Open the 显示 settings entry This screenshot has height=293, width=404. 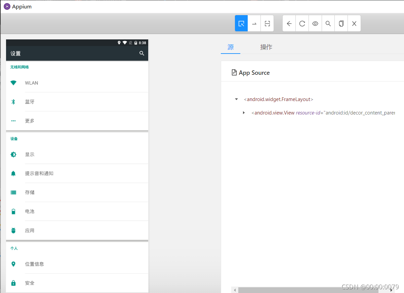[77, 155]
